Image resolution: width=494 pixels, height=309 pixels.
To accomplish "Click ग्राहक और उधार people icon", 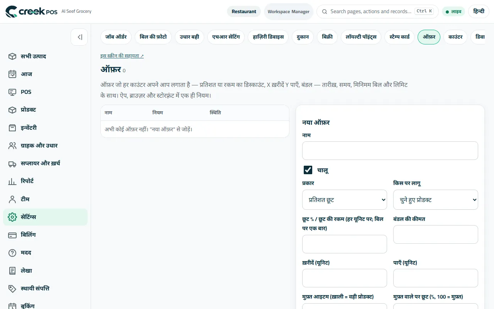I will point(12,146).
